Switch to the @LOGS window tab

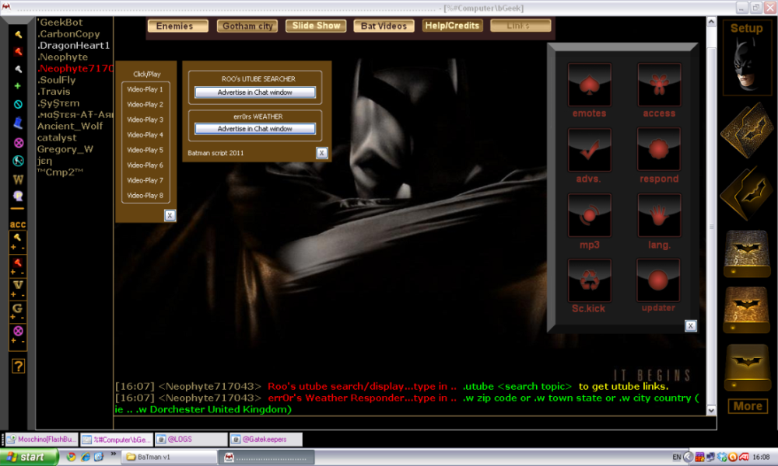coord(191,440)
